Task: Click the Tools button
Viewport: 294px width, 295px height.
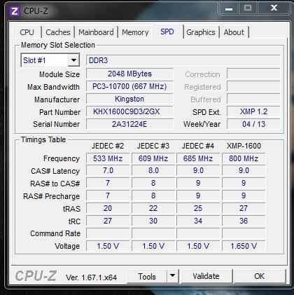Action: pyautogui.click(x=147, y=276)
